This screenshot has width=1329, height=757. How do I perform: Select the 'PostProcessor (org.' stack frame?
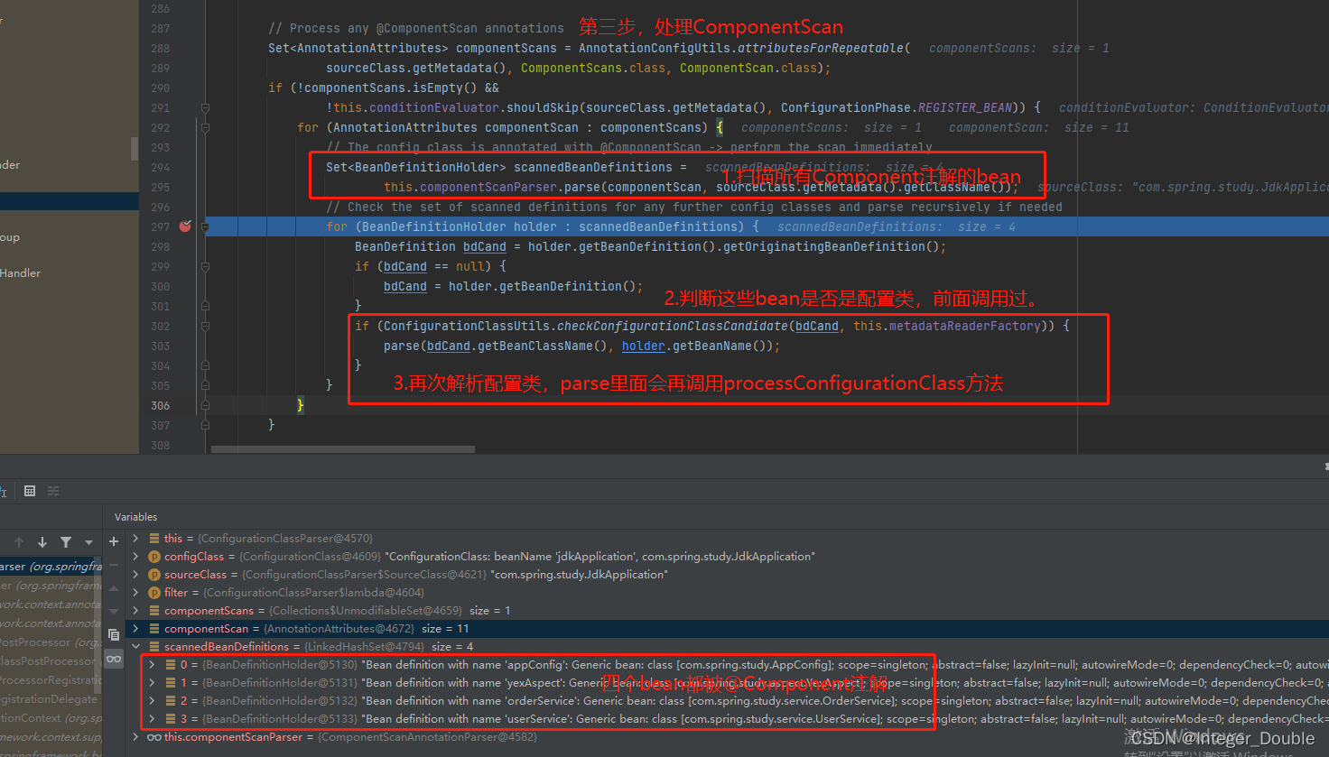(x=51, y=642)
